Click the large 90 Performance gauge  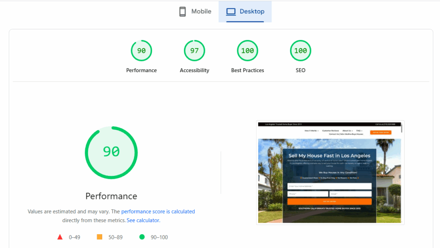[111, 152]
